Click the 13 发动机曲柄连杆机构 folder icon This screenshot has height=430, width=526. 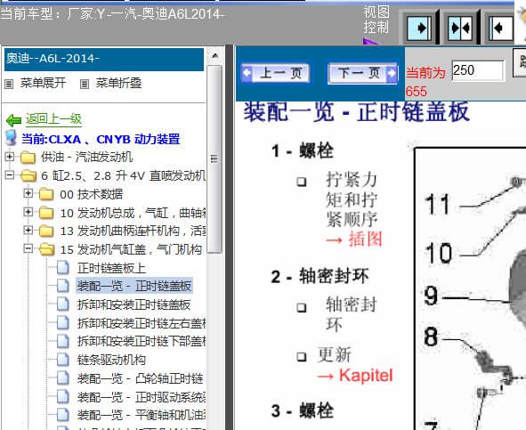pyautogui.click(x=46, y=231)
